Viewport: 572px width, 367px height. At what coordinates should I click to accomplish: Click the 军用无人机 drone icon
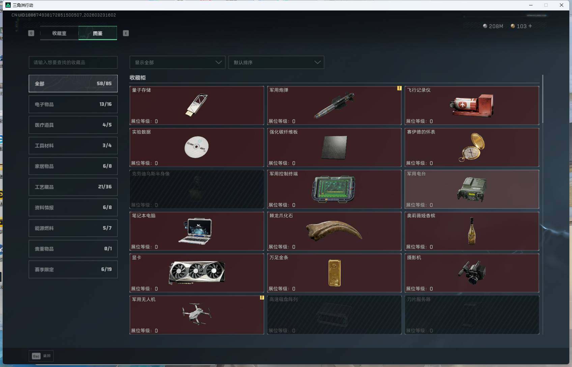coord(197,314)
